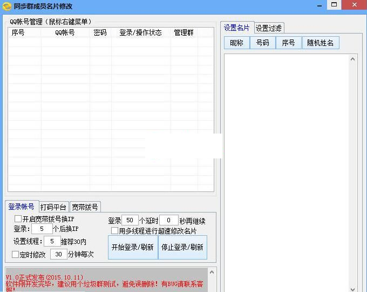
Task: Toggle 用多线程进行超速修改名片 checkbox
Action: click(x=115, y=231)
